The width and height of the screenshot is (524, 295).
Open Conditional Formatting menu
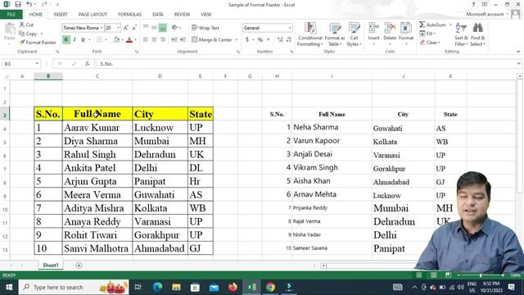click(310, 34)
